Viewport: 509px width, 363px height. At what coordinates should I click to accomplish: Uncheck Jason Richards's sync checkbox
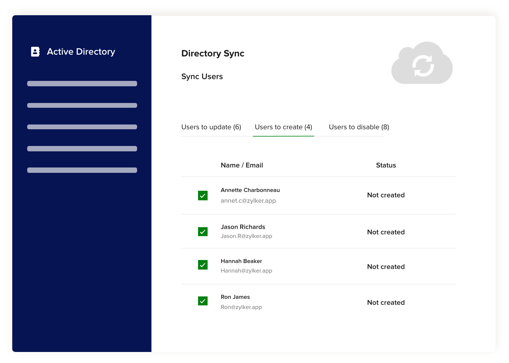203,232
